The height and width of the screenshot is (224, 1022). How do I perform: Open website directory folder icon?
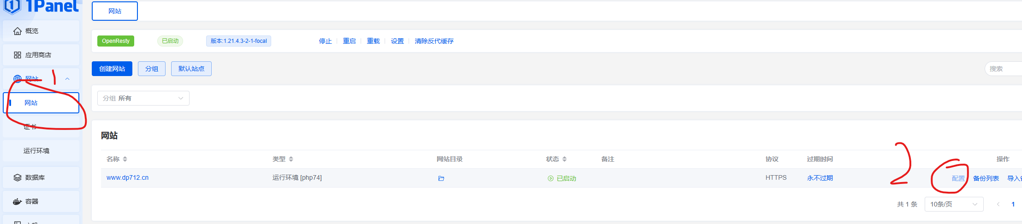(441, 178)
